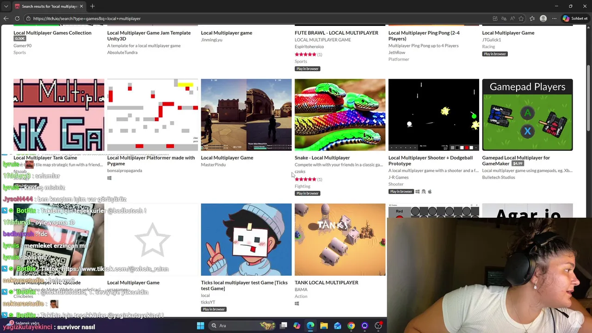Open the Gamepad Players thumbnail

[527, 115]
